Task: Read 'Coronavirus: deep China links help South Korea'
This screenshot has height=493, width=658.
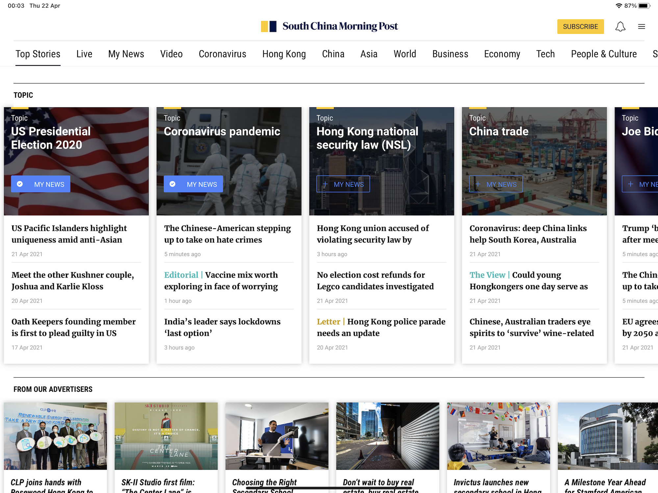Action: (528, 234)
